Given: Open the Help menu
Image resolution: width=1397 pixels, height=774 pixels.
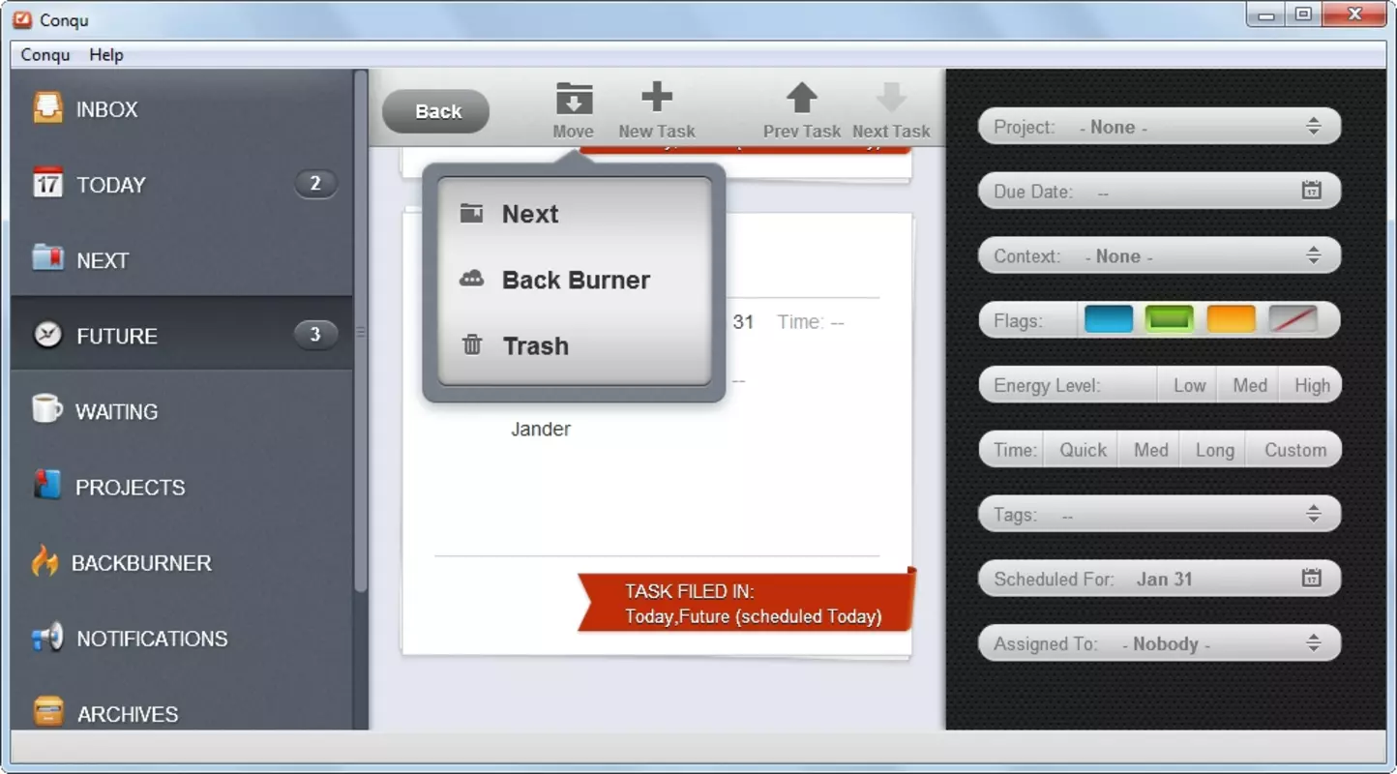Looking at the screenshot, I should click(x=105, y=54).
